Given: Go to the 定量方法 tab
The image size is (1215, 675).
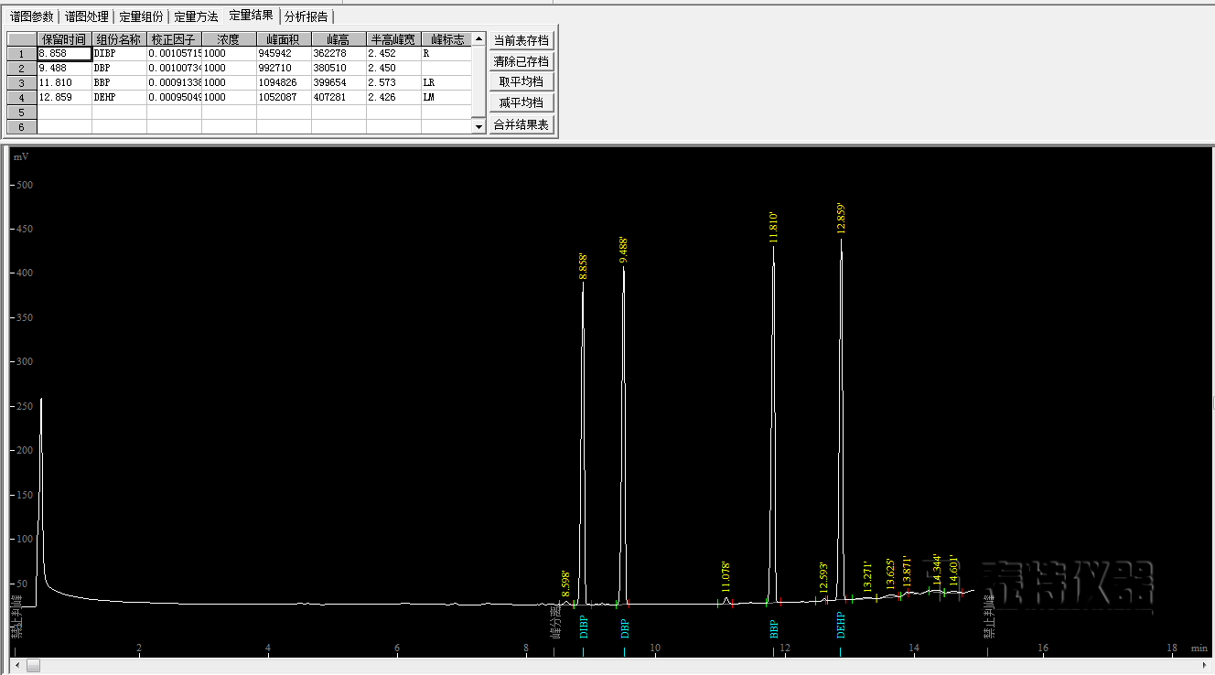Looking at the screenshot, I should 196,16.
